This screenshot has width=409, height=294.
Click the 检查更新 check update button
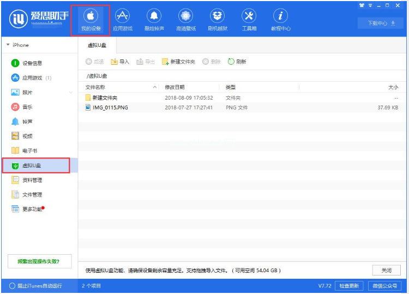pyautogui.click(x=349, y=286)
